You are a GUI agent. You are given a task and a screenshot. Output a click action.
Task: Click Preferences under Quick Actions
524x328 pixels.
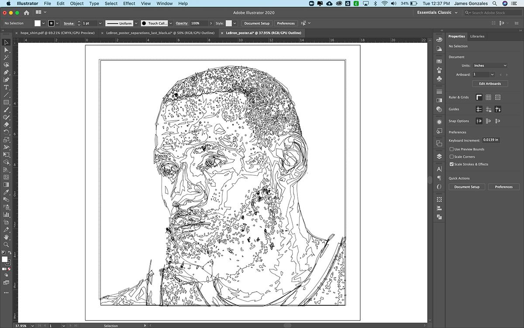pos(503,187)
